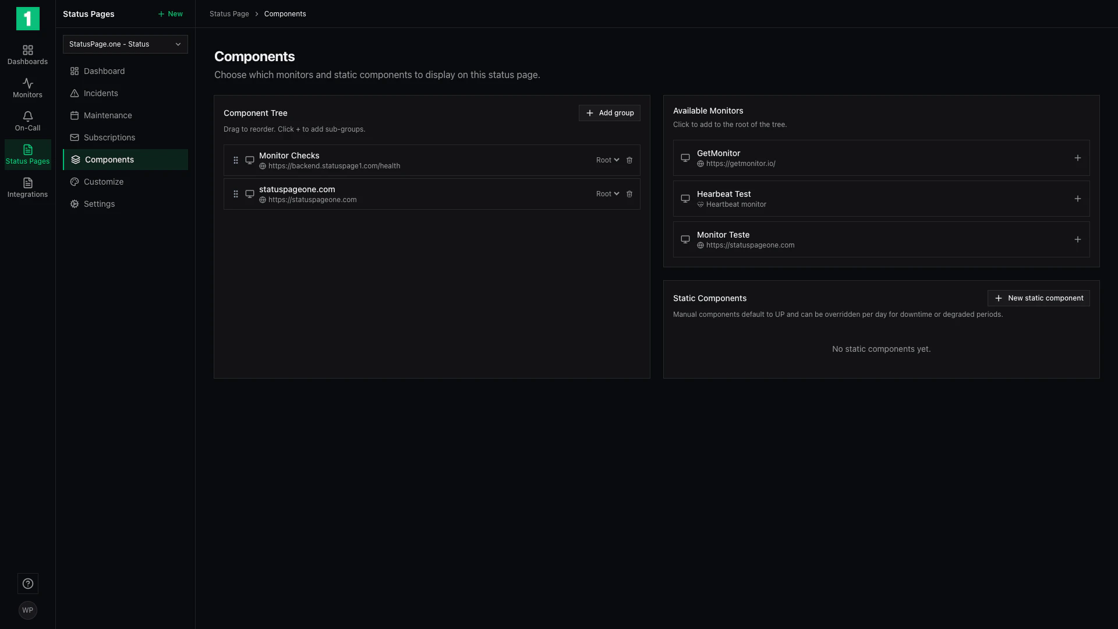This screenshot has width=1118, height=629.
Task: Open Root dropdown for statuspageone.com
Action: coord(607,194)
